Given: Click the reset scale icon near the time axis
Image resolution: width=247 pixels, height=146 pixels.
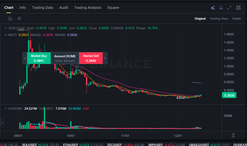Looking at the screenshot, I should click(233, 135).
